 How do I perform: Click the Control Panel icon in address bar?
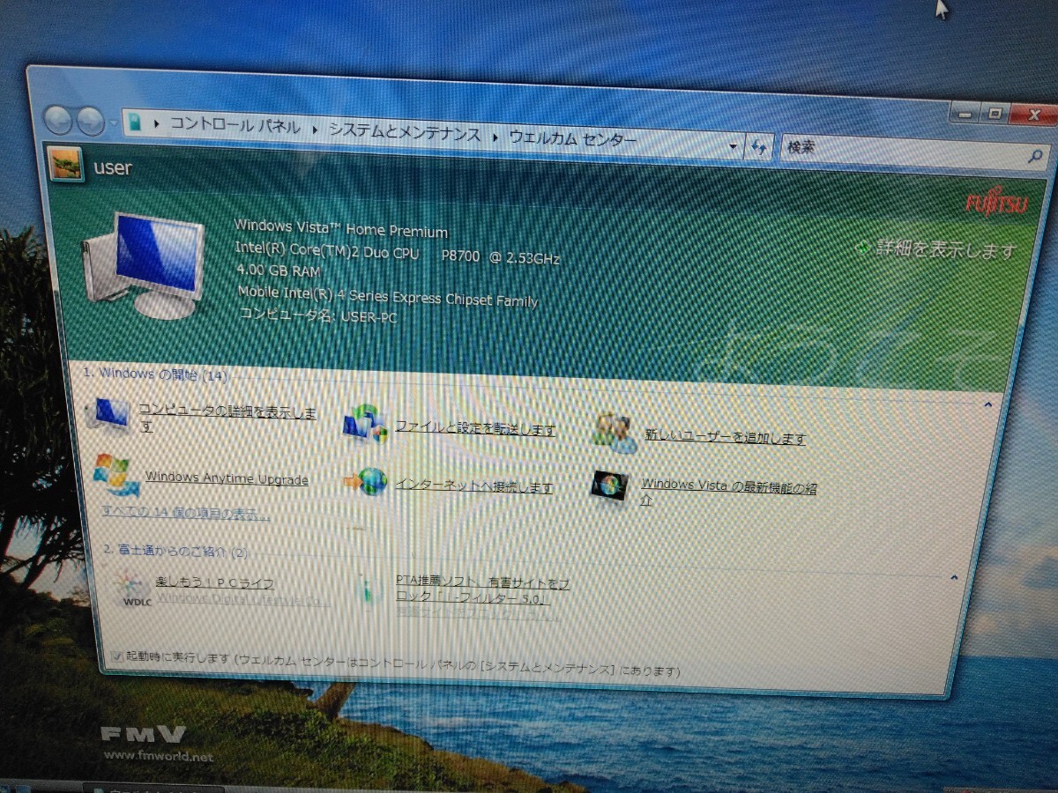tap(134, 122)
